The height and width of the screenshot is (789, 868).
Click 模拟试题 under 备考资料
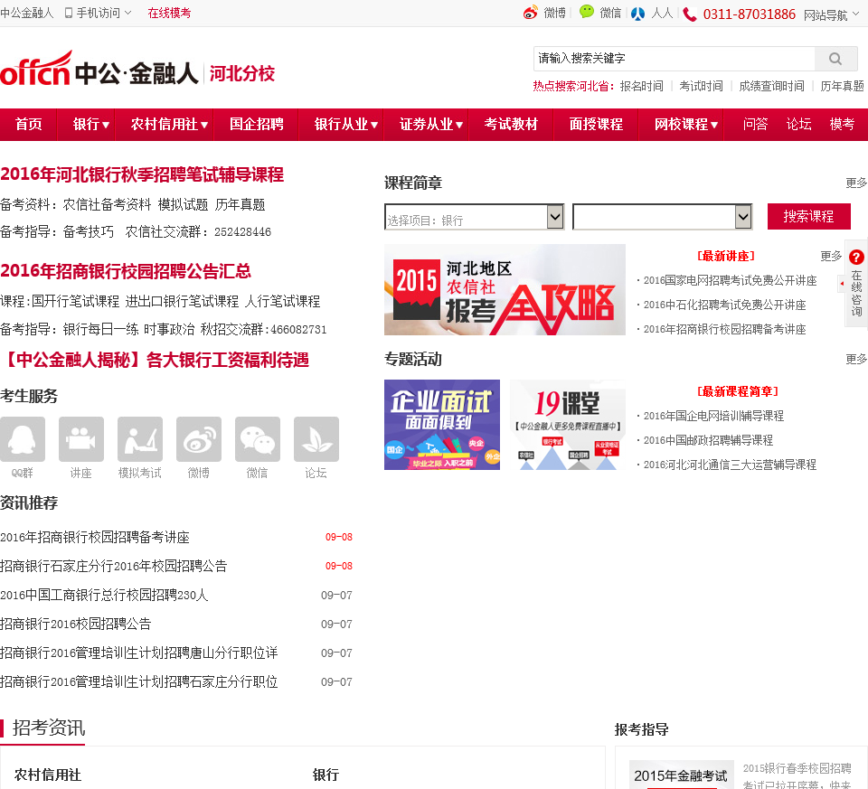(x=183, y=205)
